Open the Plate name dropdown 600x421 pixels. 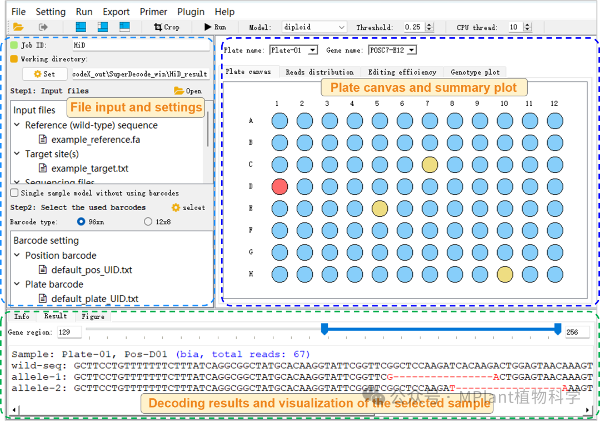pos(293,50)
